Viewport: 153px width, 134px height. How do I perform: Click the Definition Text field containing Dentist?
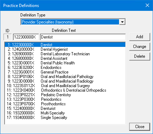tap(83, 37)
